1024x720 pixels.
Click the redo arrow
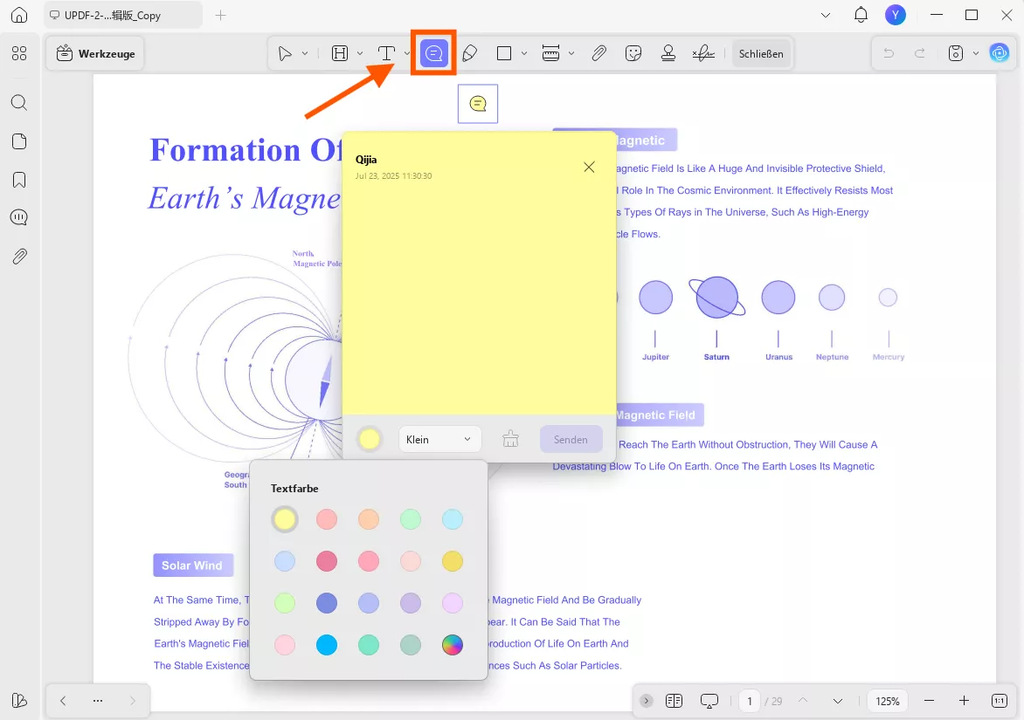(919, 53)
